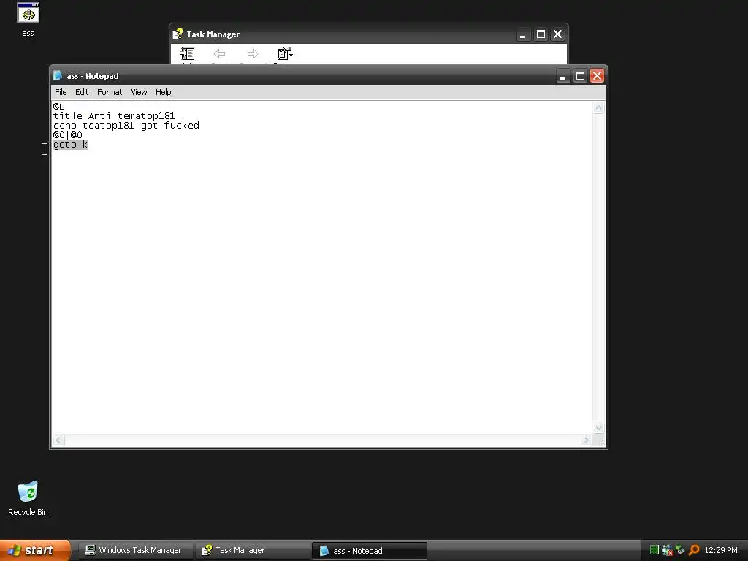Switch to Windows Task Manager taskbar button

tap(135, 550)
